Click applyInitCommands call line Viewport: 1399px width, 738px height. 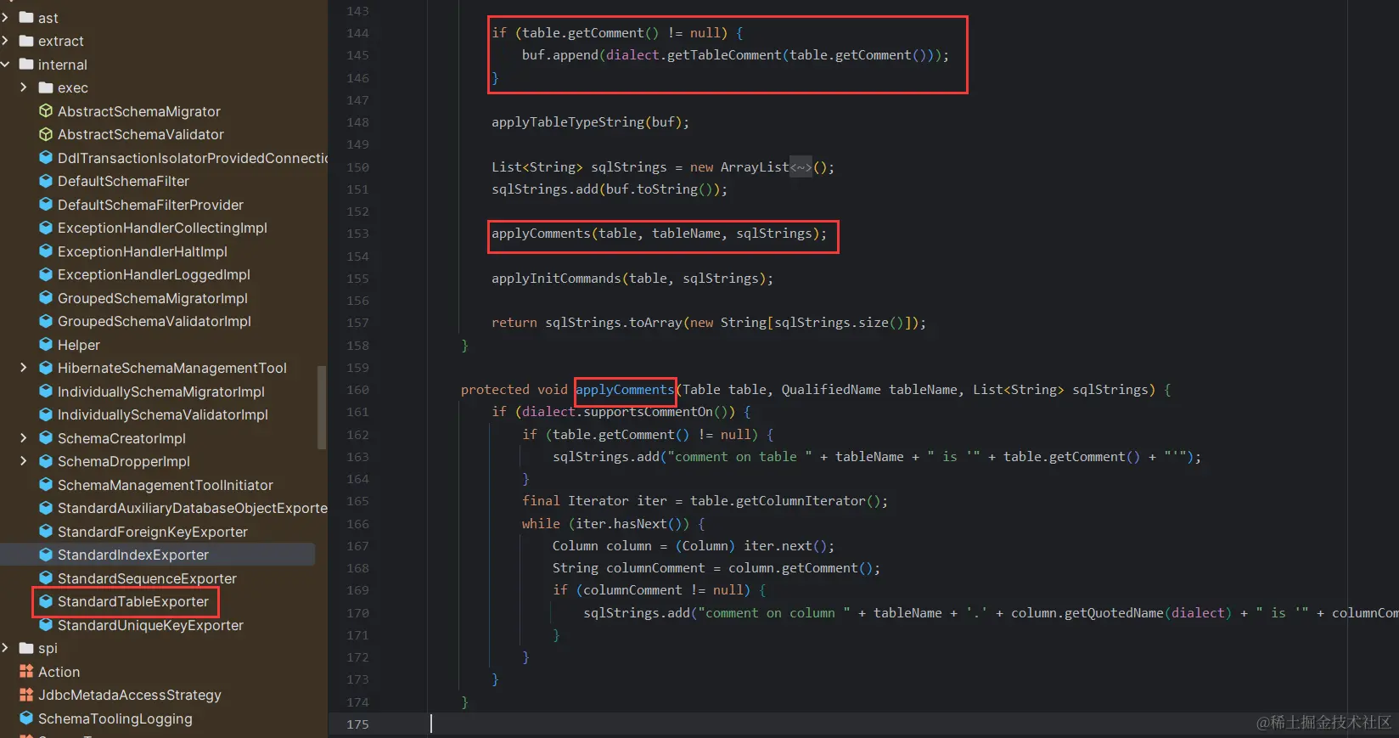point(632,279)
